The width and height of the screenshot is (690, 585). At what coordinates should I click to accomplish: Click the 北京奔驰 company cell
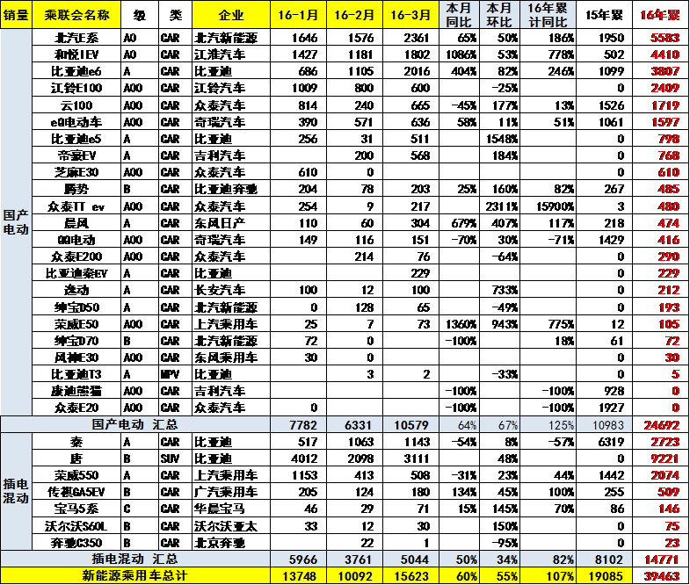[231, 543]
